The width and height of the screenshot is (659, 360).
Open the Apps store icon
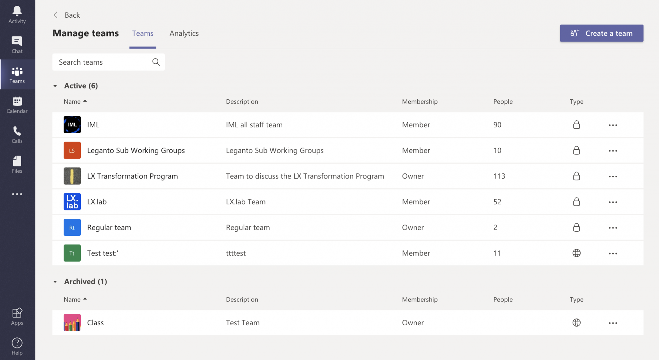coord(17,317)
